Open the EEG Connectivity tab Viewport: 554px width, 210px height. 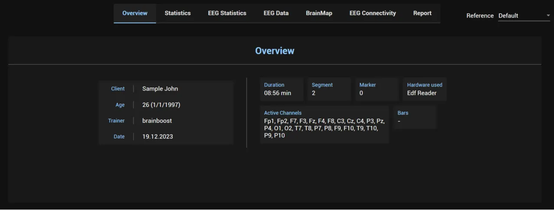(373, 13)
